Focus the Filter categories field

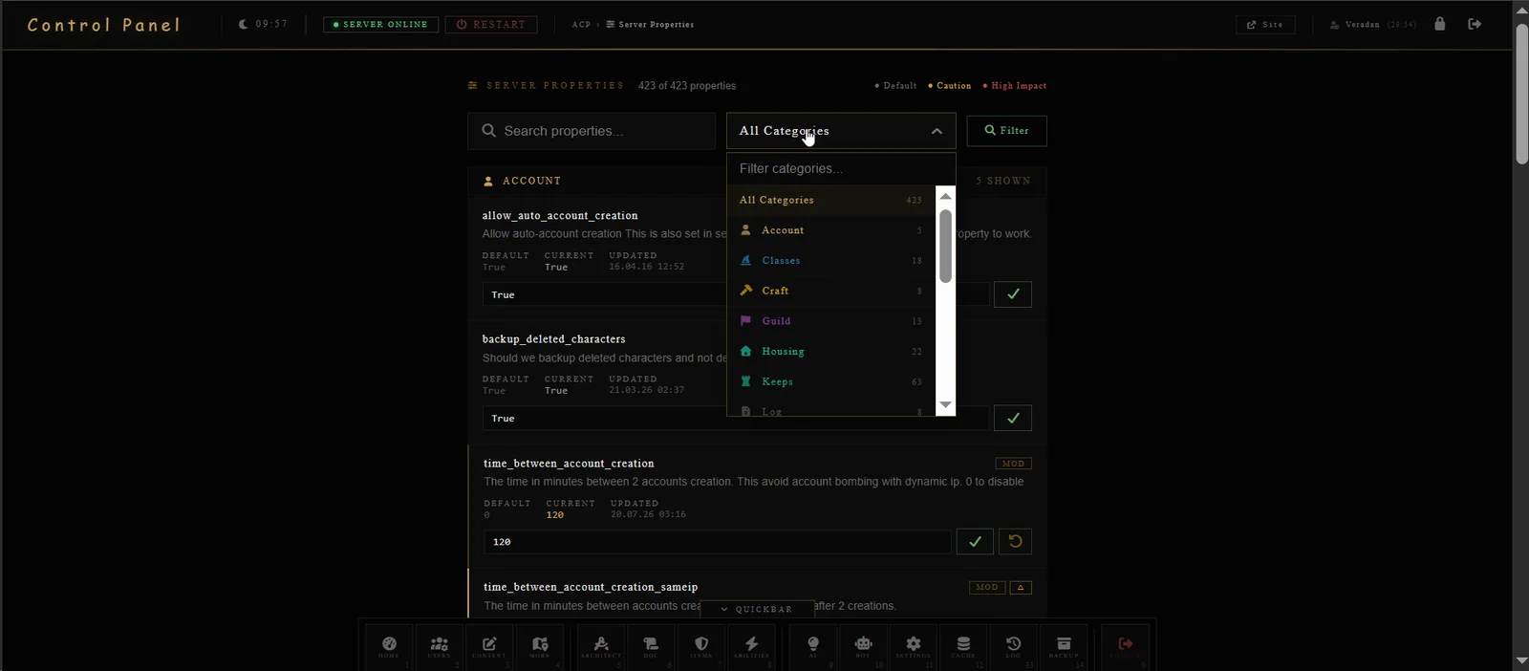coord(841,168)
